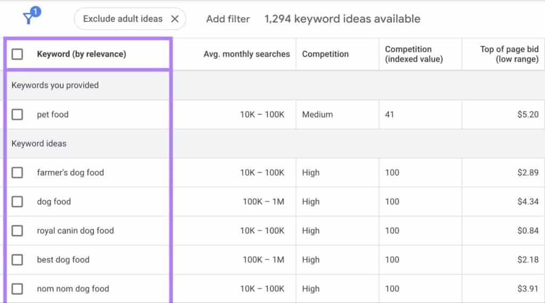Sort by Competition (indexed value) header
Image resolution: width=545 pixels, height=303 pixels.
coord(414,54)
